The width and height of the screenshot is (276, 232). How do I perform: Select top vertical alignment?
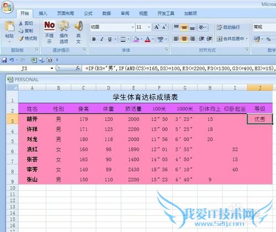click(176, 28)
